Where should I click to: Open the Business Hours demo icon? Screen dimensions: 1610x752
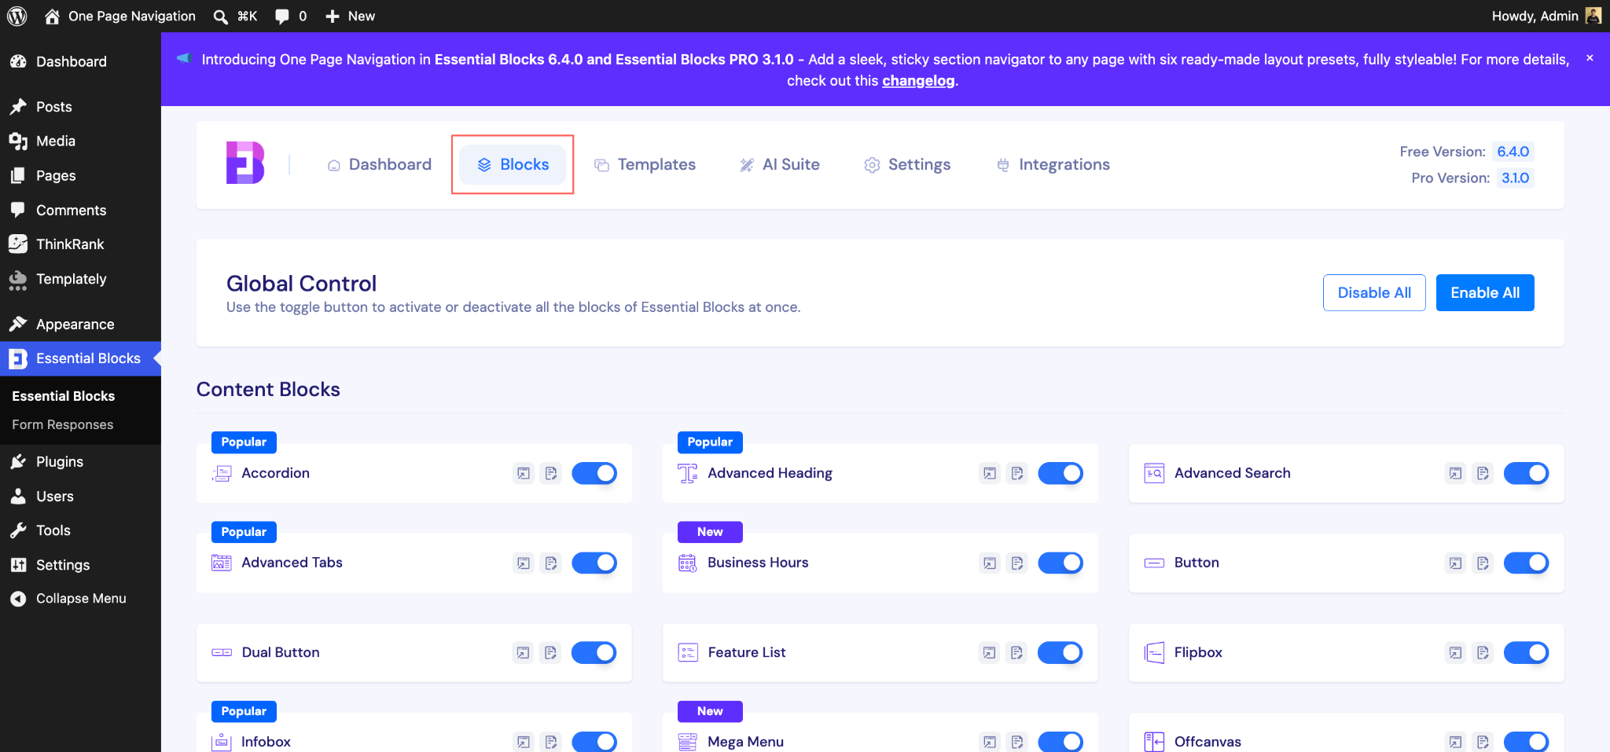pyautogui.click(x=990, y=563)
